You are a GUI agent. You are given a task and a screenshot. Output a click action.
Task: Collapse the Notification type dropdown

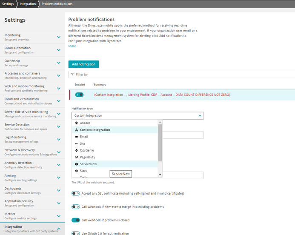click(x=200, y=115)
